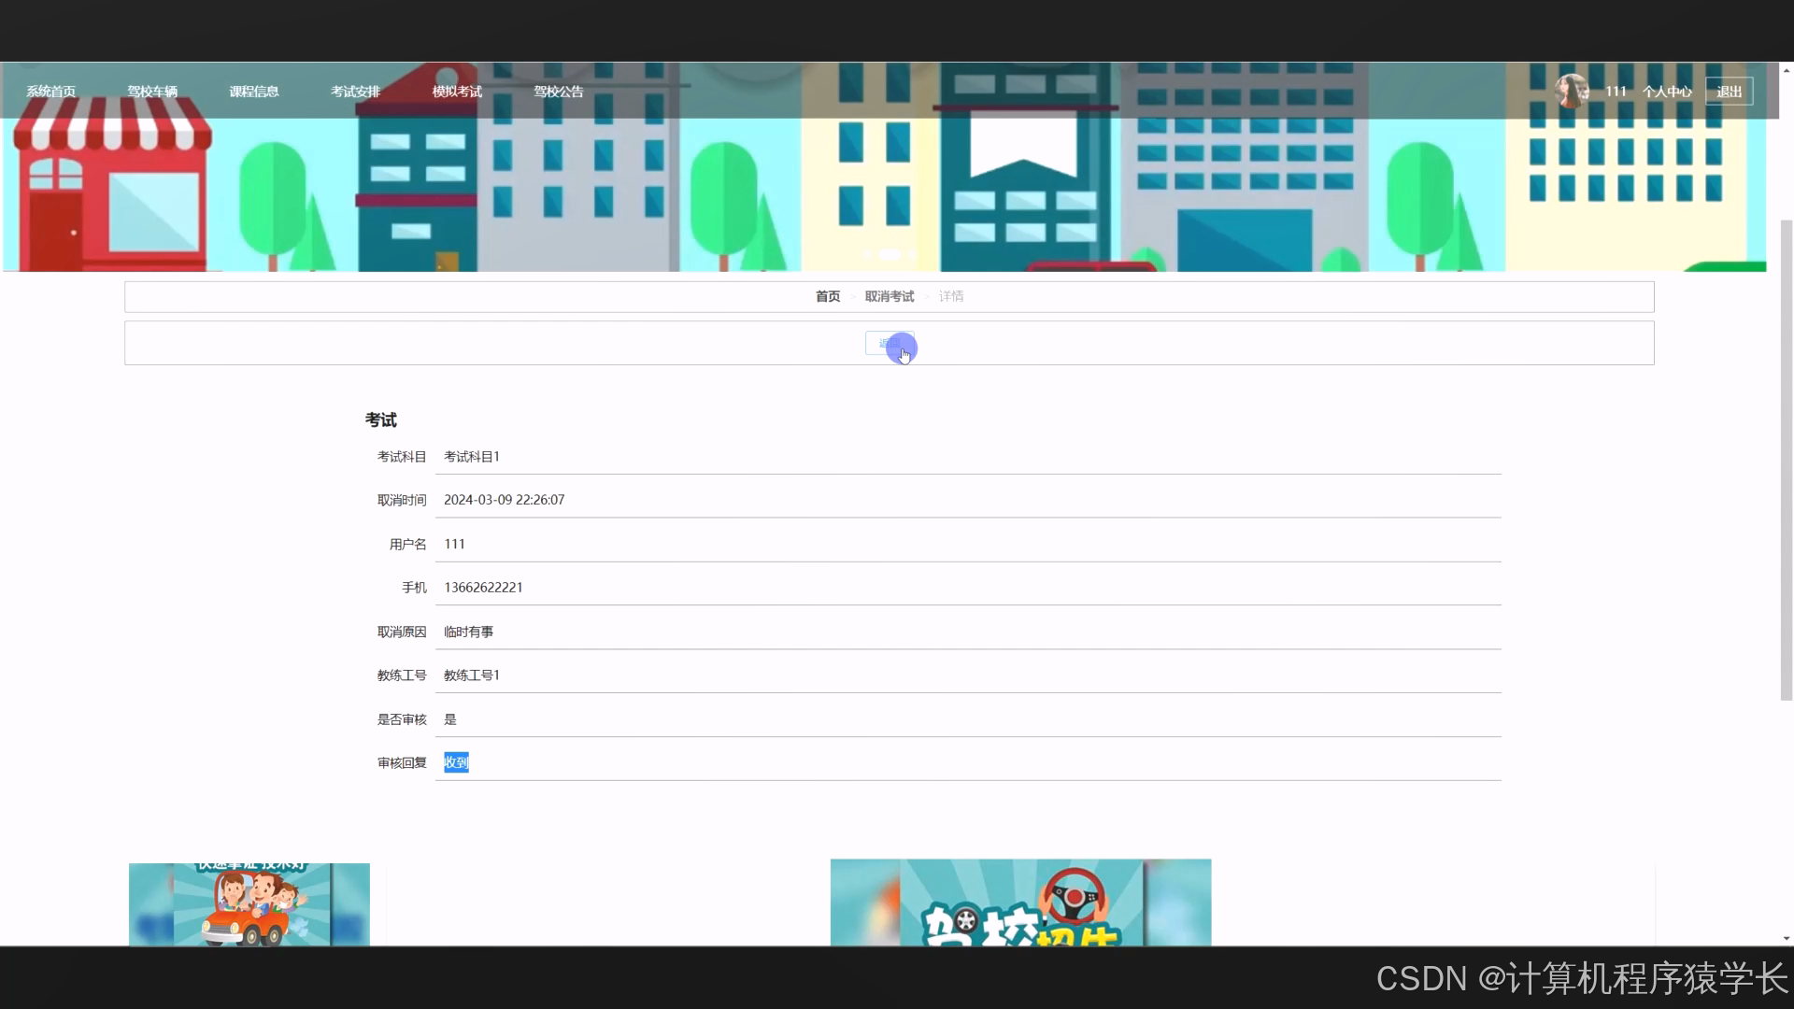Click the scrollbar down arrow
The height and width of the screenshot is (1009, 1794).
point(1787,938)
